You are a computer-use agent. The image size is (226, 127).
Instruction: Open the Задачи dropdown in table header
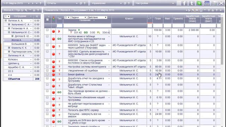pos(78,17)
